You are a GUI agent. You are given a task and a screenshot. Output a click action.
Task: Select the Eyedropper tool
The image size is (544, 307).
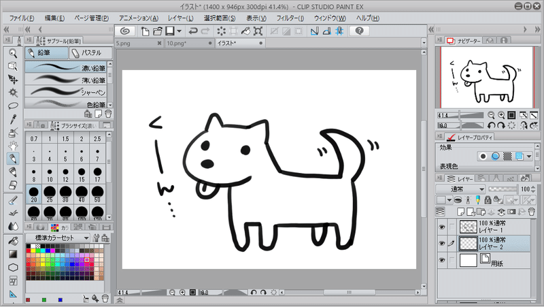click(x=13, y=119)
